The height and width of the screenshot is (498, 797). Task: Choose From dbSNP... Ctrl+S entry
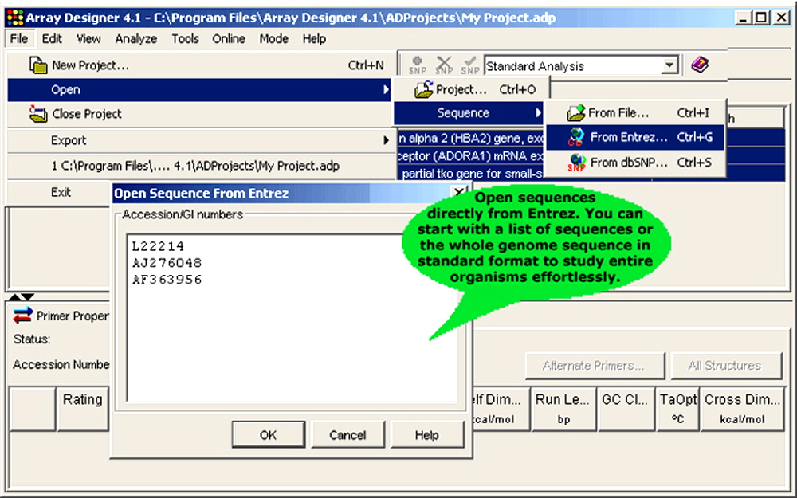pos(635,163)
